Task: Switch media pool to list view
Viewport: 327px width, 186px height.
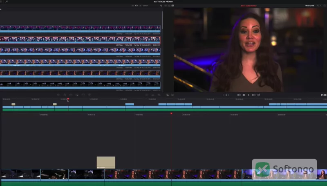Action: pos(140,6)
